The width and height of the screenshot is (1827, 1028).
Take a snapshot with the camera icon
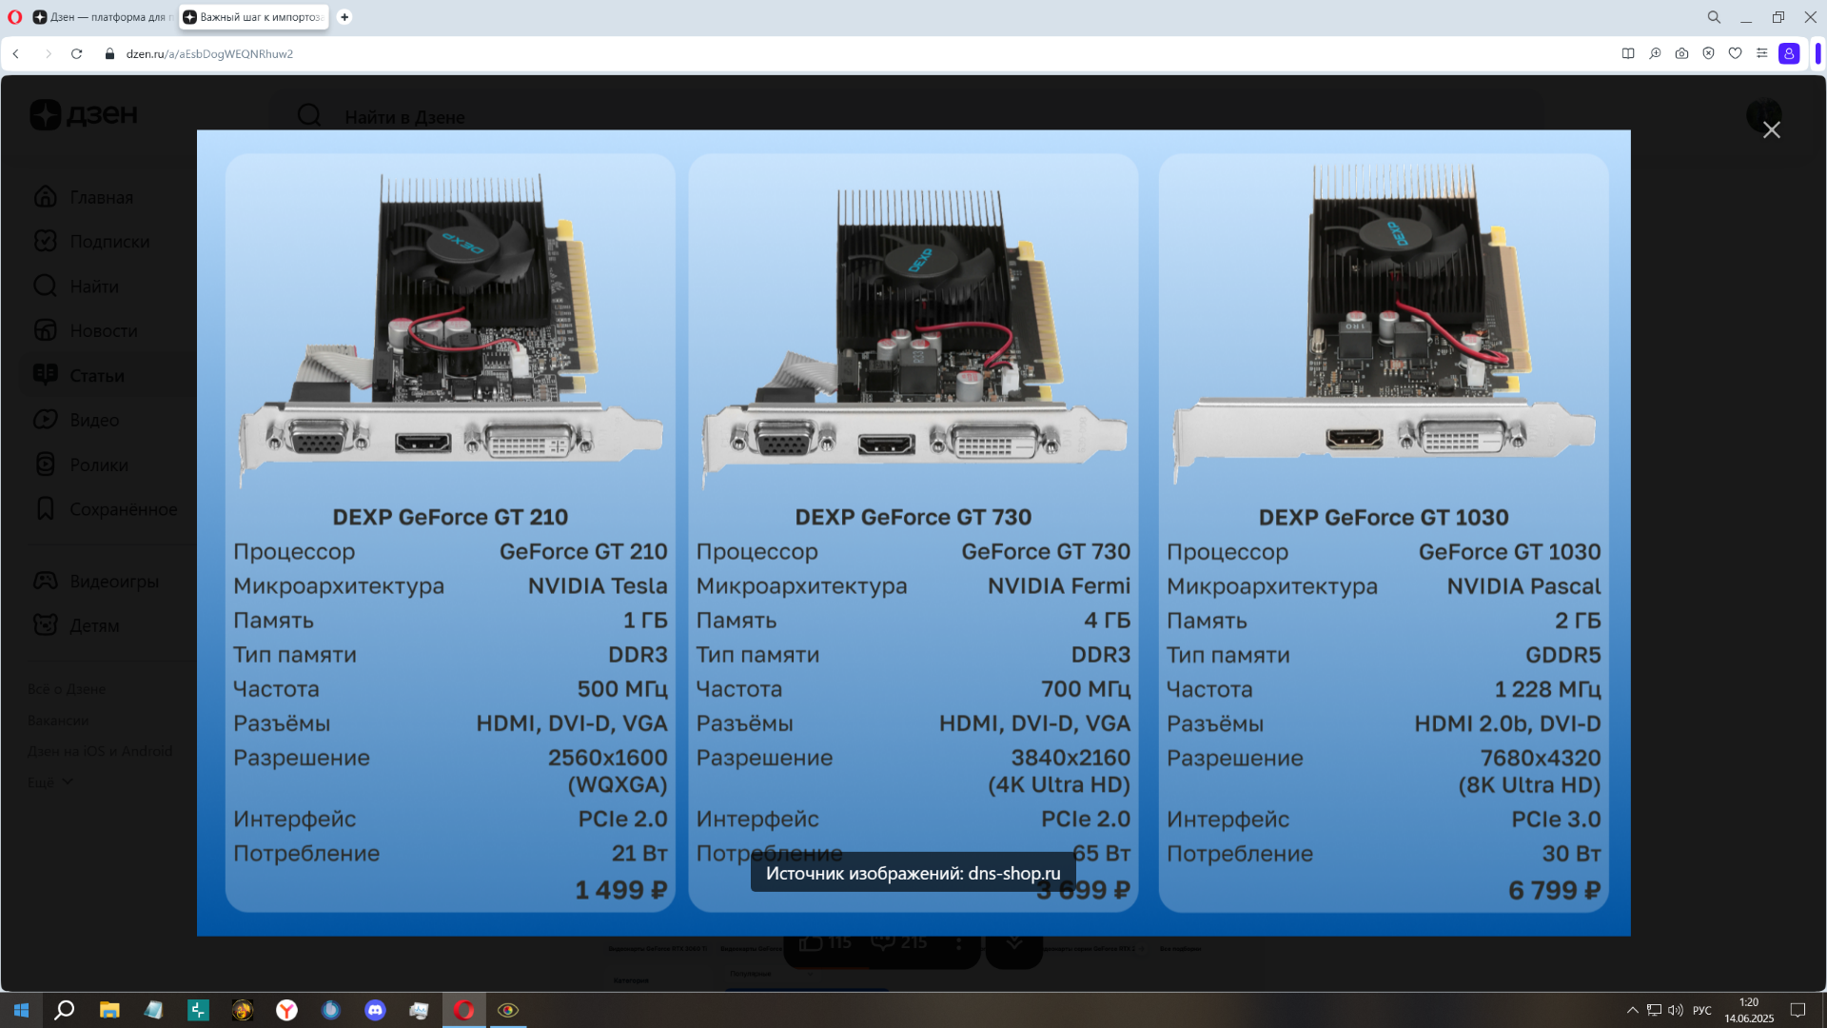click(1681, 54)
